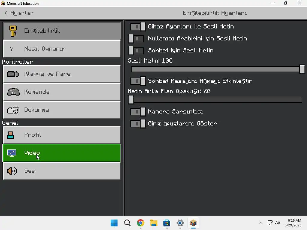307x230 pixels.
Task: Click the Kontroller section heading
Action: [x=17, y=62]
